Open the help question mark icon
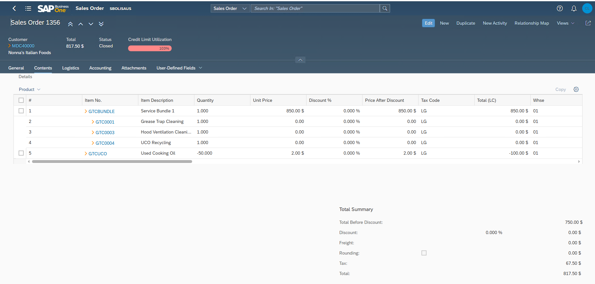This screenshot has width=595, height=284. 559,8
